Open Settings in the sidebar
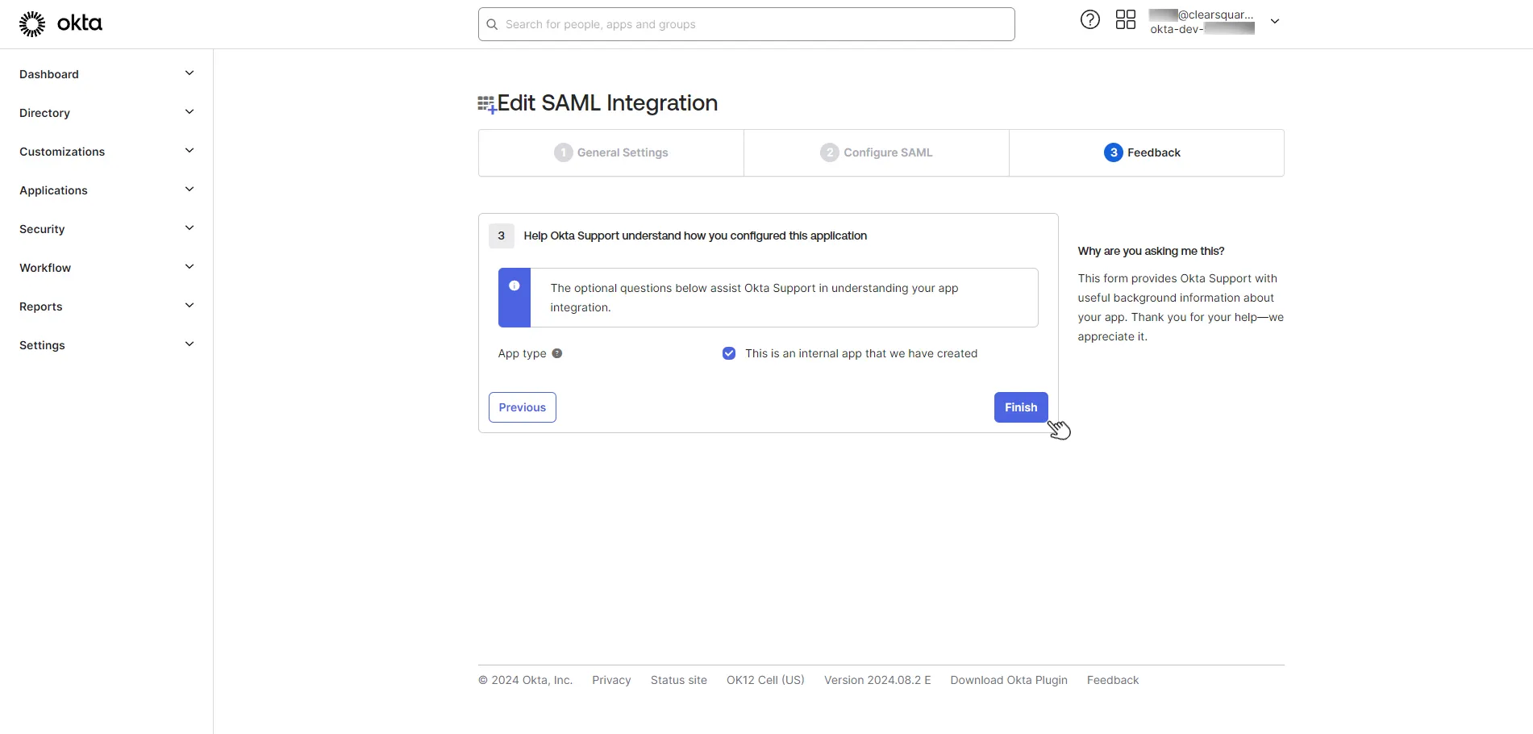 pos(42,345)
